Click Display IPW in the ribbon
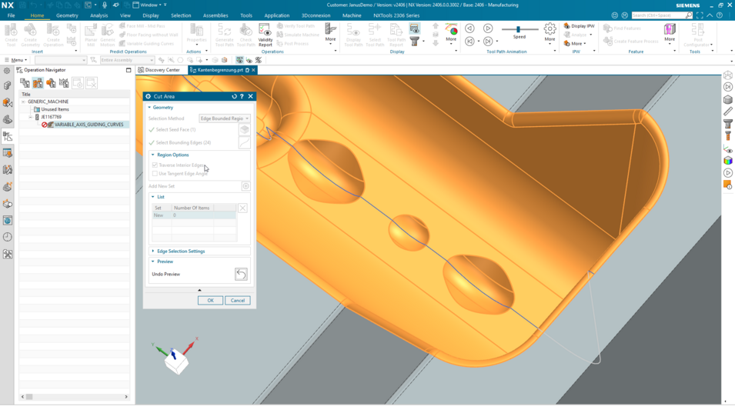The height and width of the screenshot is (413, 735). click(x=580, y=25)
